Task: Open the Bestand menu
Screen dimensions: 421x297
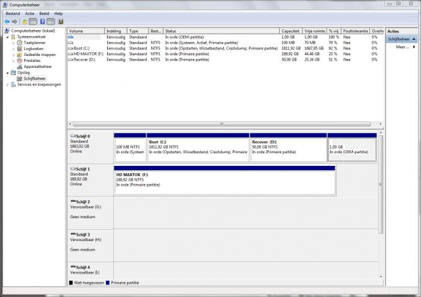Action: tap(13, 13)
